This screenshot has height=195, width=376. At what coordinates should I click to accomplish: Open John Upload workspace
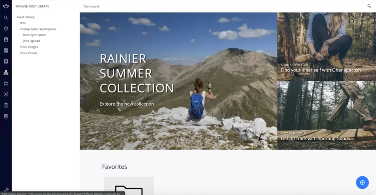[x=31, y=41]
